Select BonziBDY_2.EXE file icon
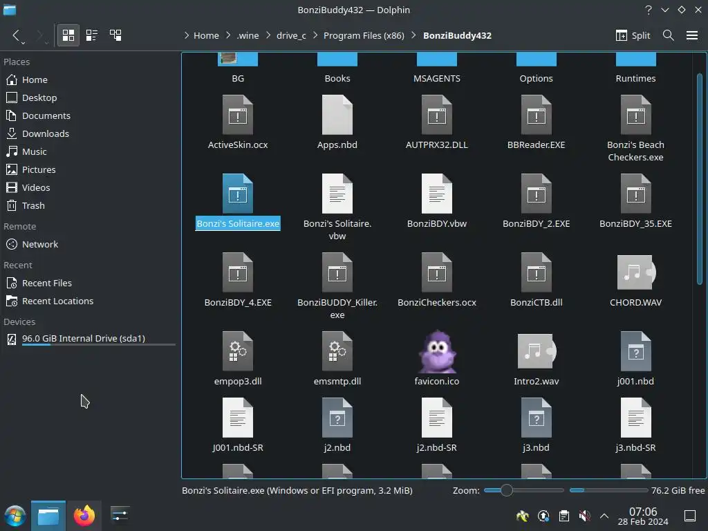The image size is (708, 531). point(537,194)
